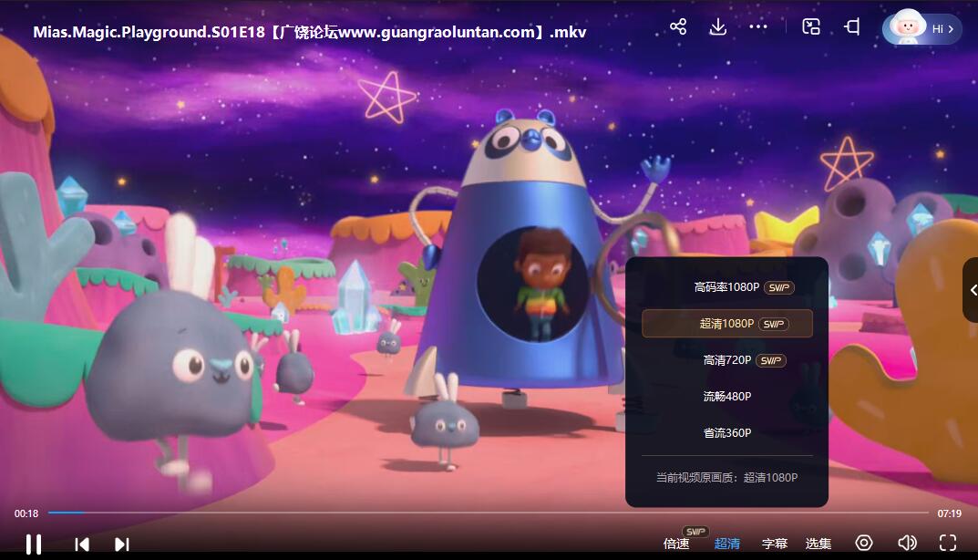The image size is (978, 560).
Task: Enter fullscreen mode
Action: pos(948,543)
